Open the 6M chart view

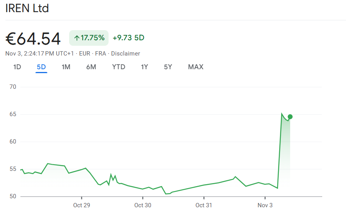point(91,67)
